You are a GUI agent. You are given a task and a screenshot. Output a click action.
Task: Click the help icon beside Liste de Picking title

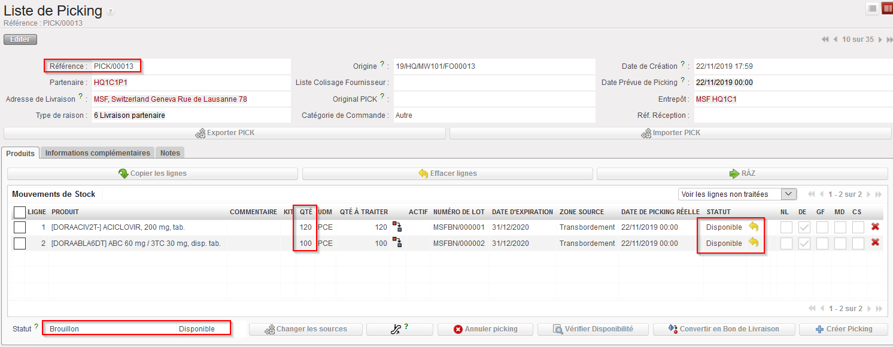point(110,12)
